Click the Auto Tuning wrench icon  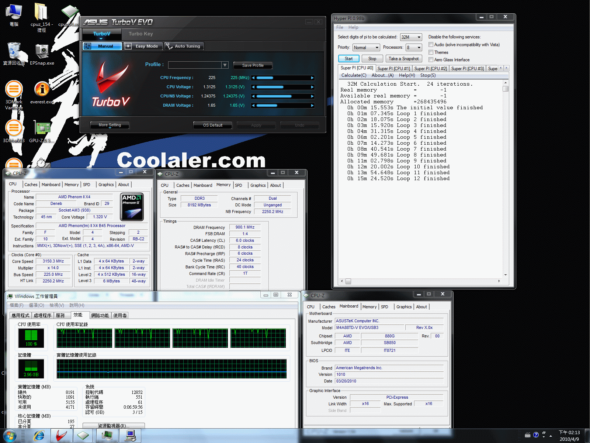point(169,46)
